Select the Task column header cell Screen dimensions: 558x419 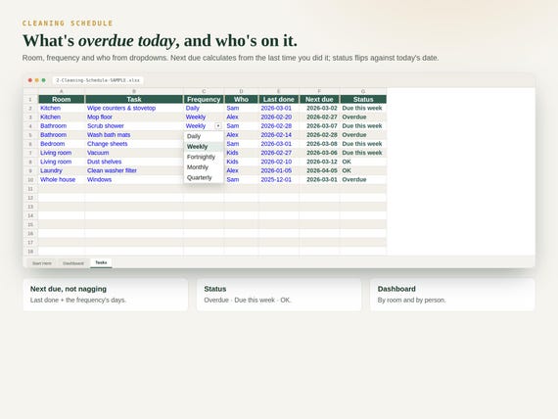tap(134, 99)
